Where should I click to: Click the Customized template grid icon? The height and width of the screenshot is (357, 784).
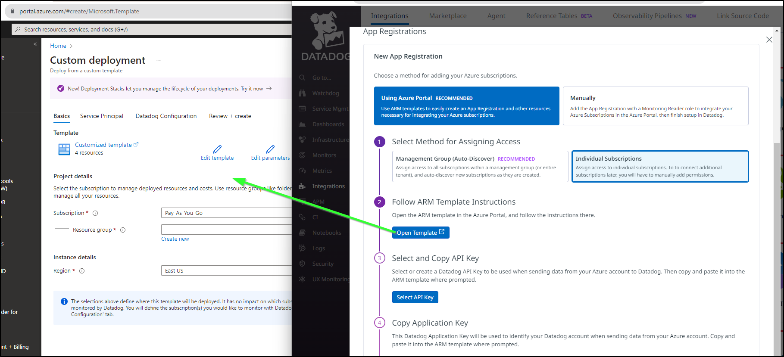click(x=64, y=149)
